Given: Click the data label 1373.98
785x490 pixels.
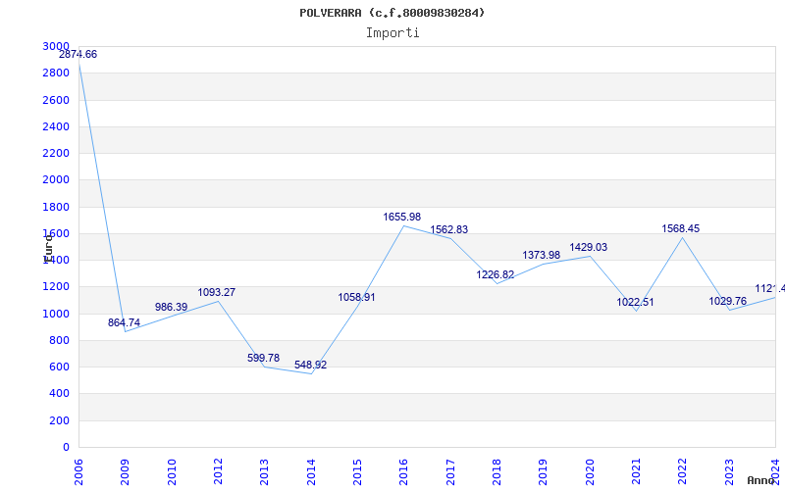Looking at the screenshot, I should (x=542, y=256).
